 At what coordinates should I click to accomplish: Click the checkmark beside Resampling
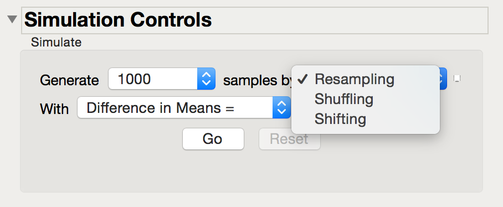[x=303, y=79]
